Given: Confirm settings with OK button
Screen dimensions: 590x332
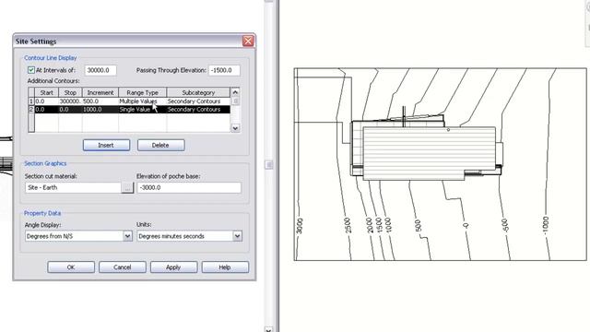Looking at the screenshot, I should click(x=71, y=267).
